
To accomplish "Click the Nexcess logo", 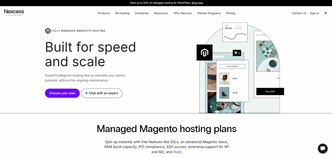I will pos(14,12).
